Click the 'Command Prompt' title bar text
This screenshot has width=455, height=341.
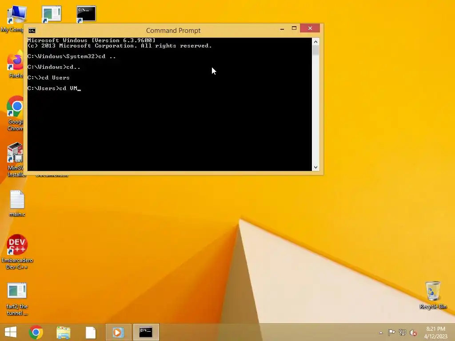tap(173, 31)
